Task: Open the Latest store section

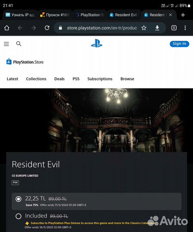Action: pyautogui.click(x=12, y=79)
